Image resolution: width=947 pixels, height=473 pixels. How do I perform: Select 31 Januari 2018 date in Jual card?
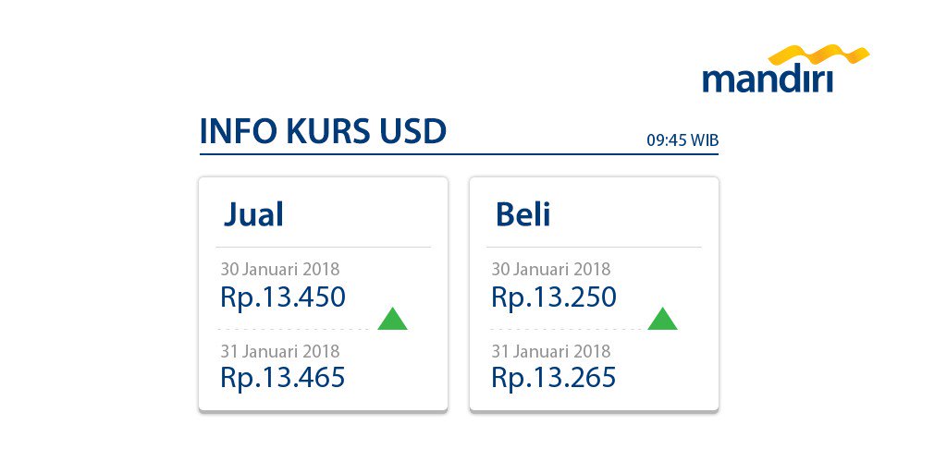tap(279, 351)
